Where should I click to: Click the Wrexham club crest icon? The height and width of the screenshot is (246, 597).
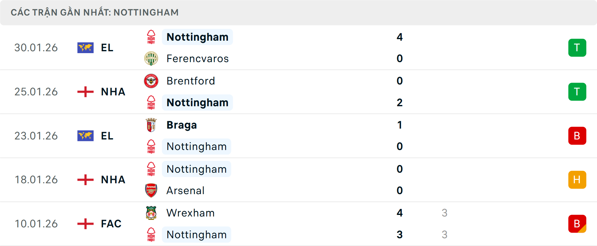point(151,213)
